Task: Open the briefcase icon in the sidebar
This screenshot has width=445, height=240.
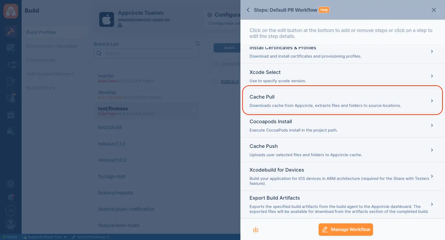Action: (11, 115)
